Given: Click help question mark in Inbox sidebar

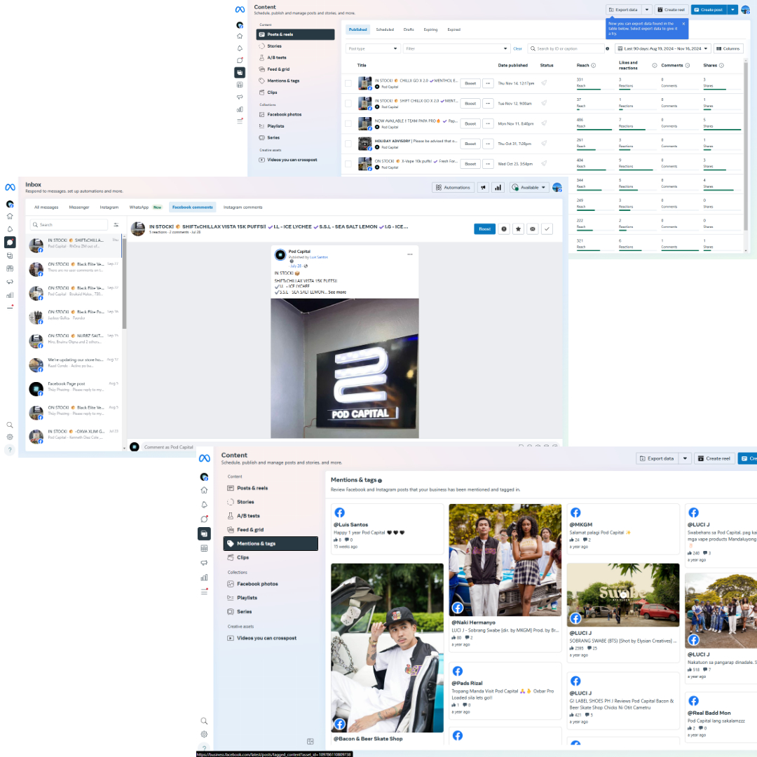Looking at the screenshot, I should point(10,449).
